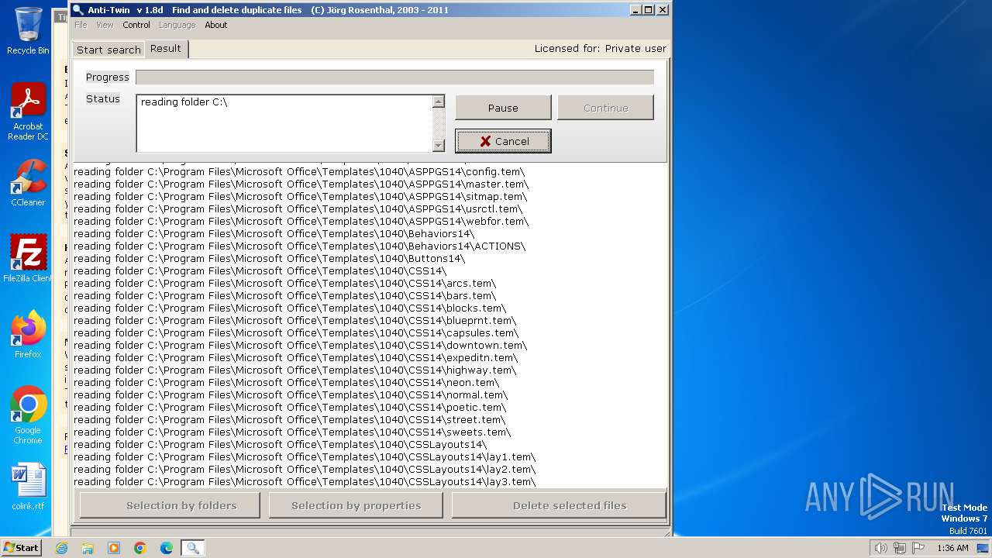Pause the duplicate search

503,108
